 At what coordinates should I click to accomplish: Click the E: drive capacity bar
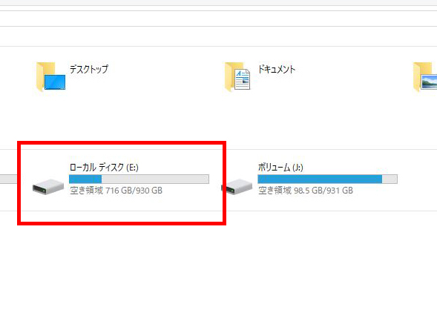(x=139, y=179)
